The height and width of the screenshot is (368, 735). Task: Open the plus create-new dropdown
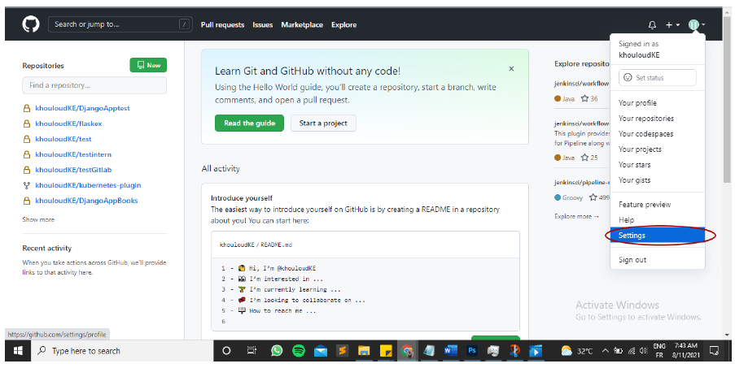[x=672, y=25]
